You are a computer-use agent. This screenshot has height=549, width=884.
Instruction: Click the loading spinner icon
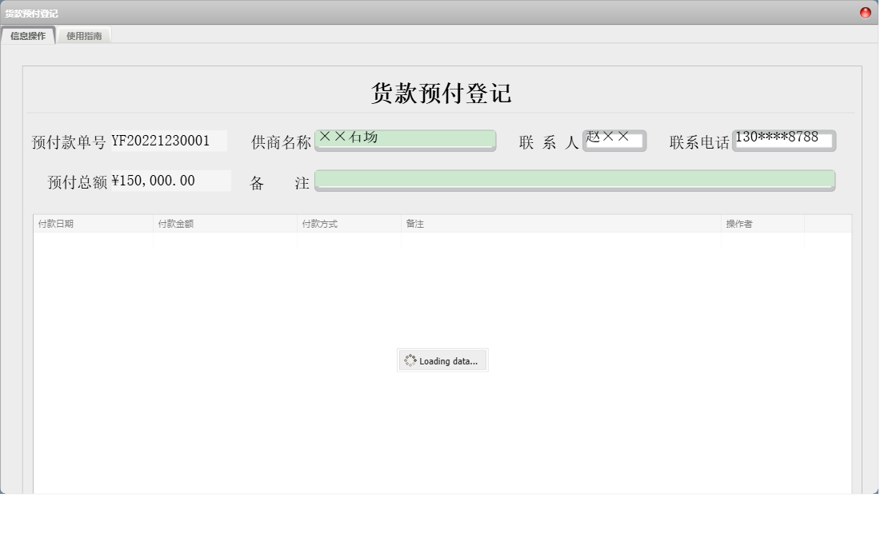tap(411, 360)
